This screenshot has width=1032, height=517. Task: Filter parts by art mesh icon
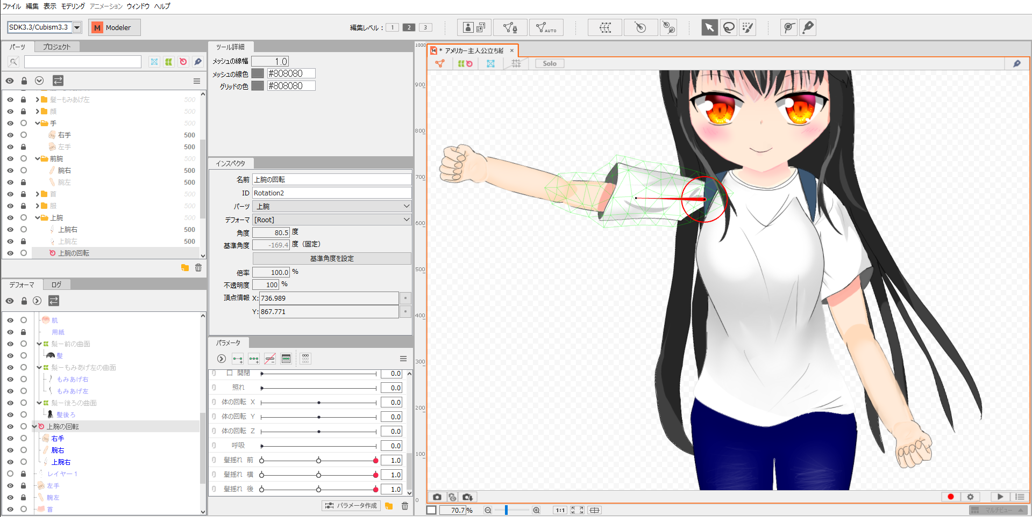pos(154,62)
